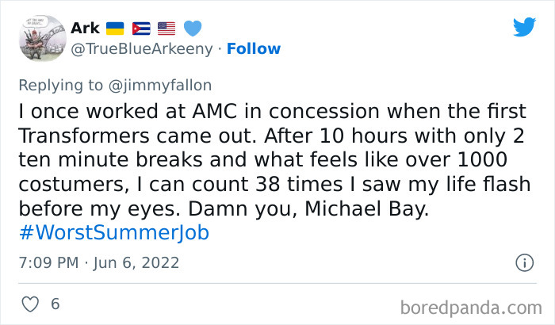Follow the TrueBlueArkeeny account
The width and height of the screenshot is (555, 325).
tap(254, 49)
